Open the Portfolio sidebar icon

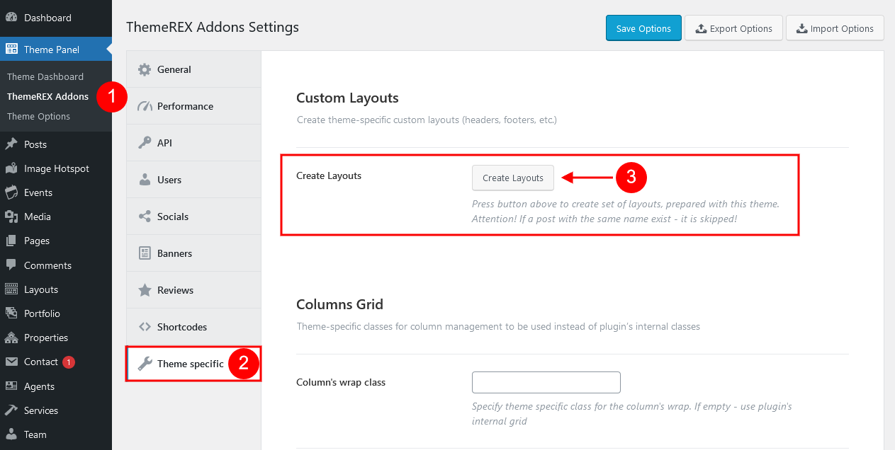[11, 313]
